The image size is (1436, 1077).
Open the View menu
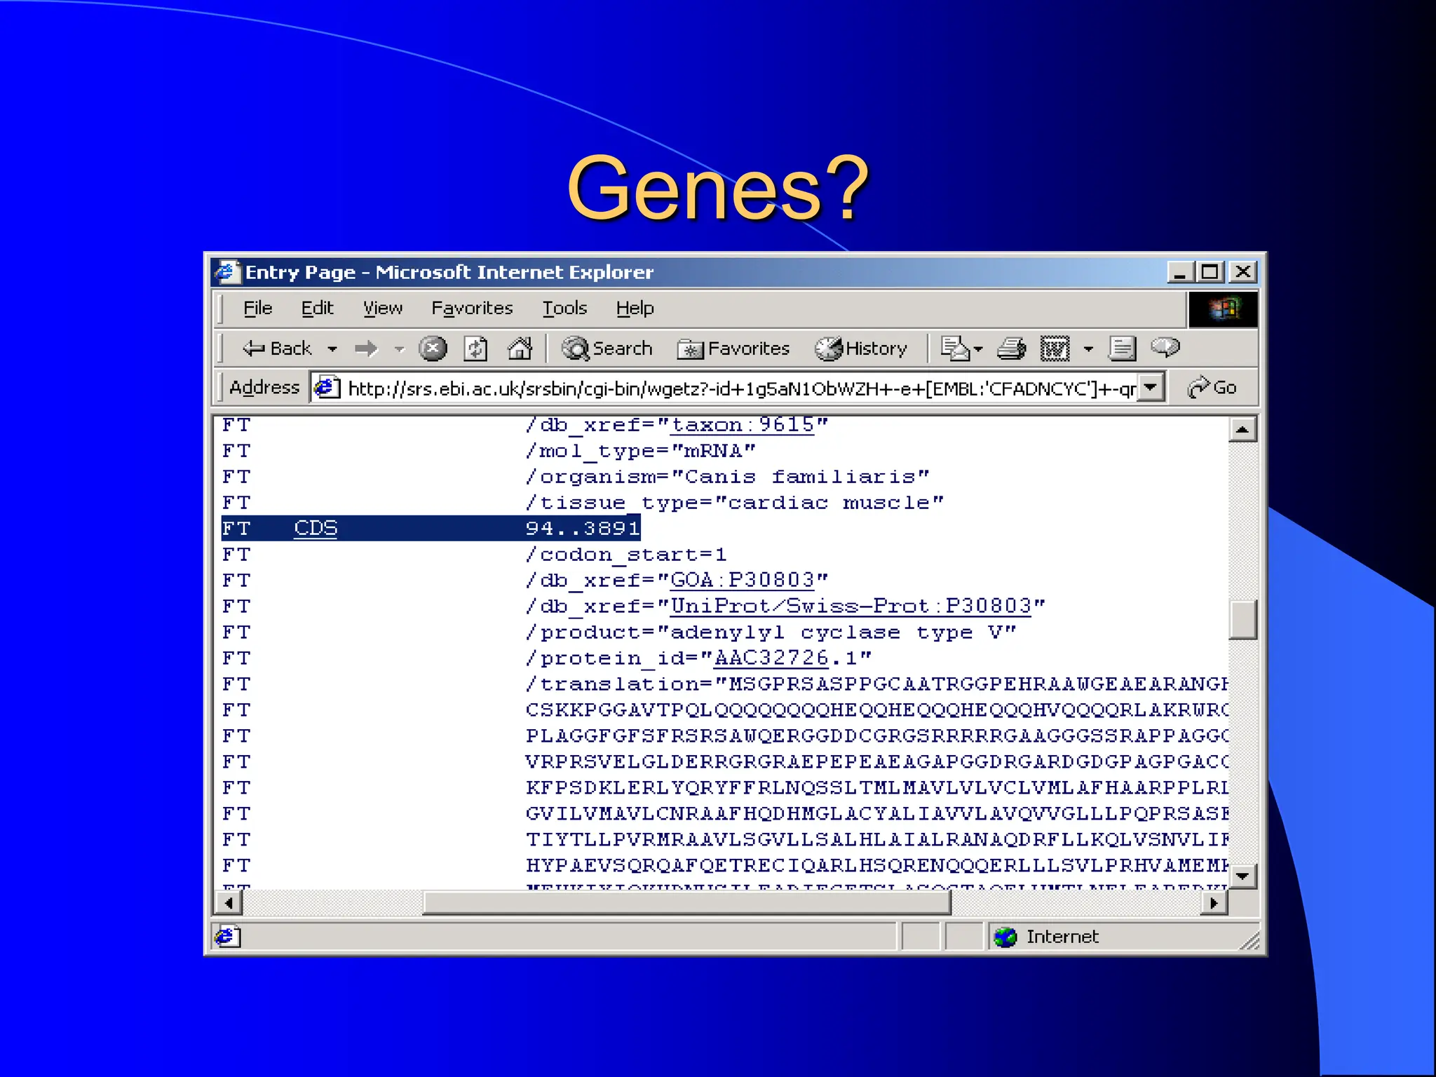(x=382, y=308)
